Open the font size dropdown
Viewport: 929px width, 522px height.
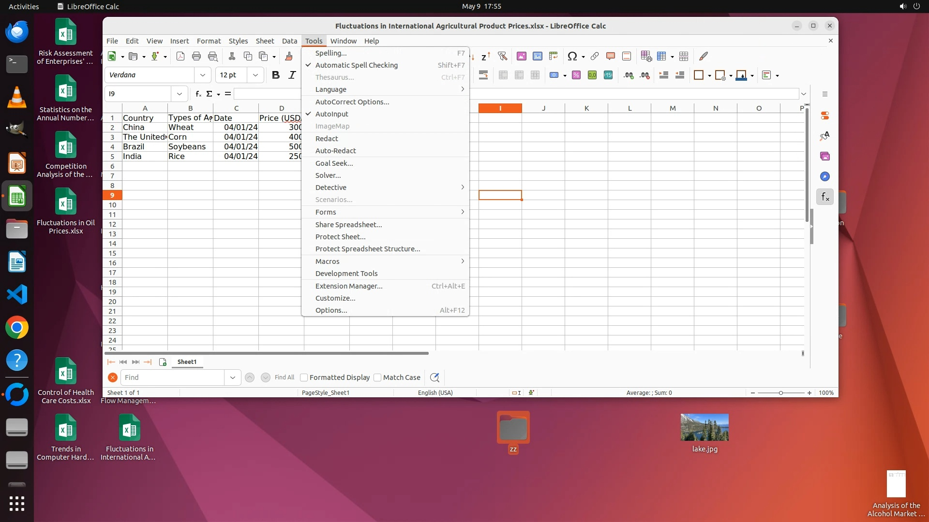pyautogui.click(x=255, y=75)
